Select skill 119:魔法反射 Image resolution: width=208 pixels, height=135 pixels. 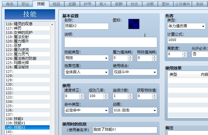[27, 37]
